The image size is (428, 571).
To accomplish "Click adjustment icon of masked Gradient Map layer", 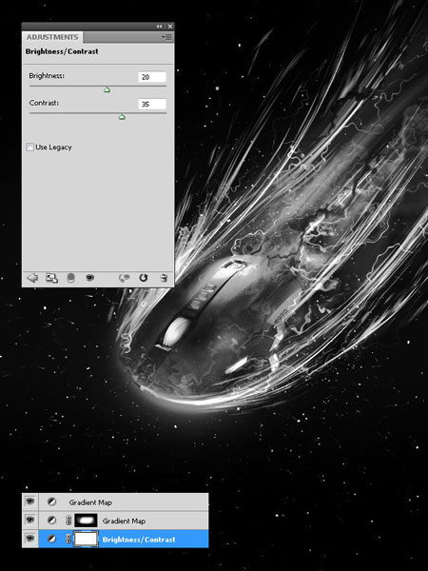I will click(51, 521).
